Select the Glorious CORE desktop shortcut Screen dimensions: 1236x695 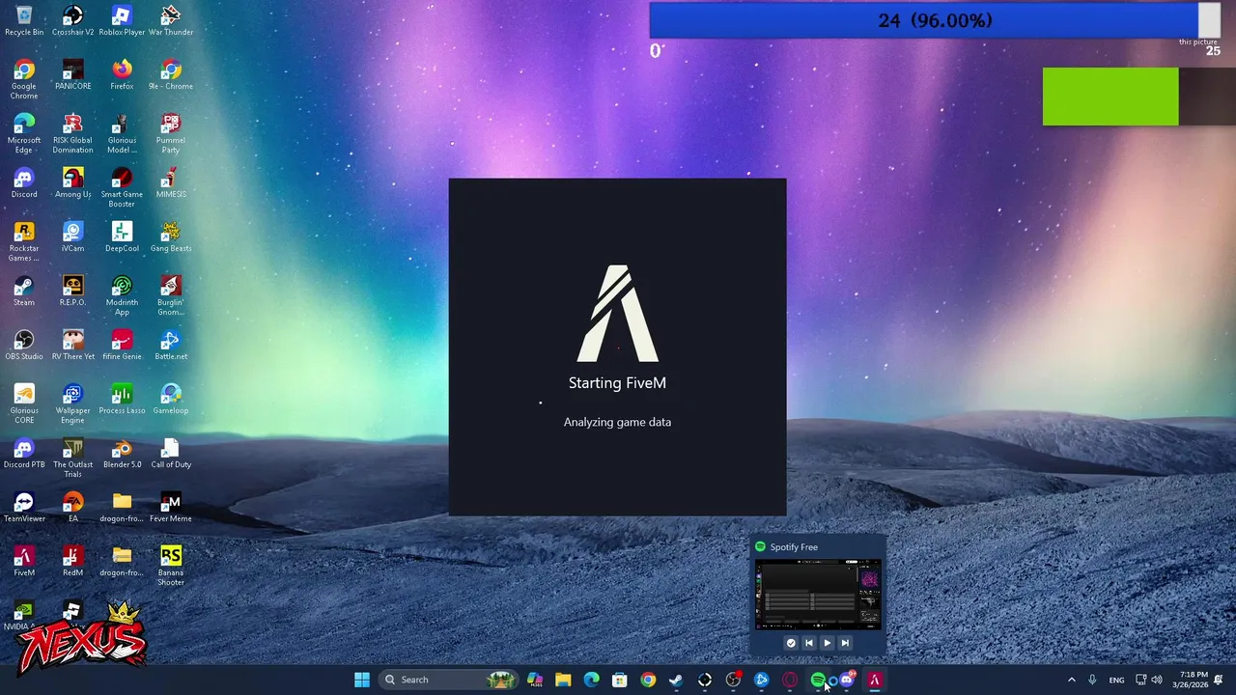pos(24,403)
